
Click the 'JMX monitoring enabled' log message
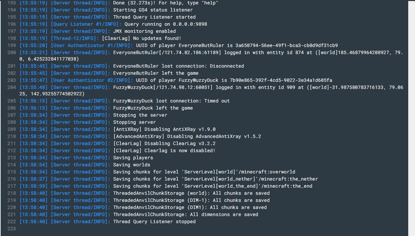(145, 31)
